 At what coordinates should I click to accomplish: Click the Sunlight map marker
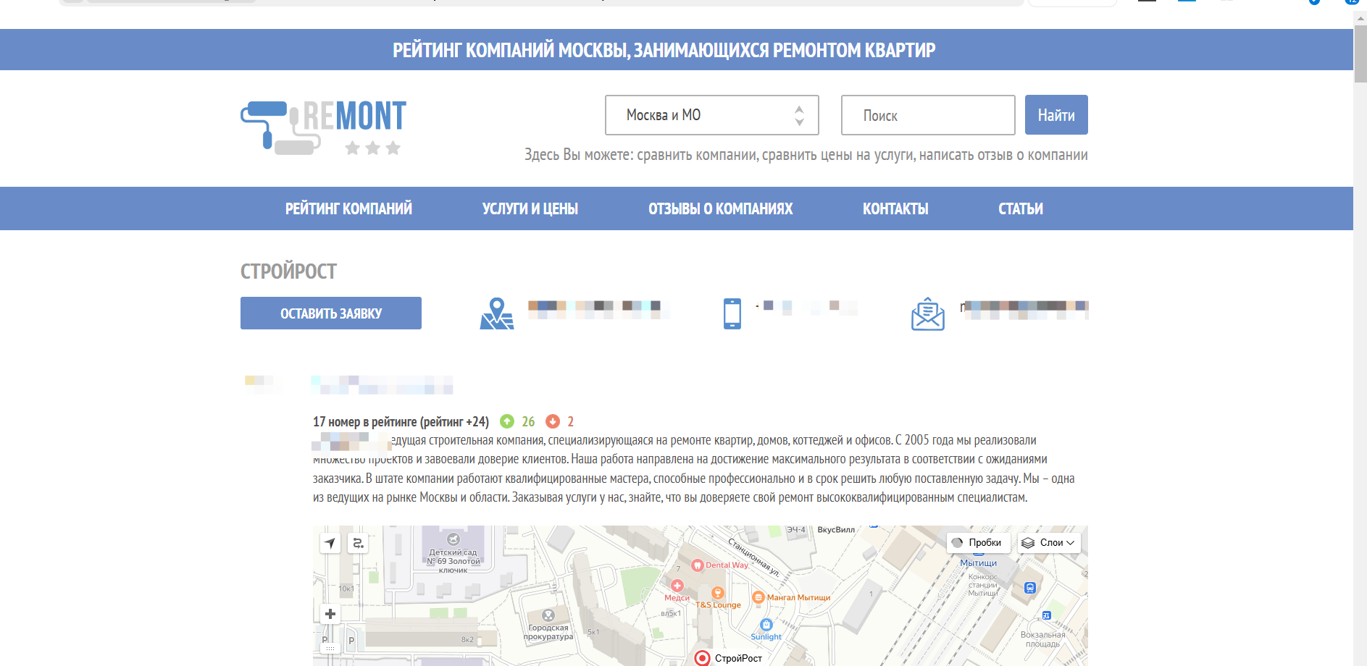[x=766, y=625]
